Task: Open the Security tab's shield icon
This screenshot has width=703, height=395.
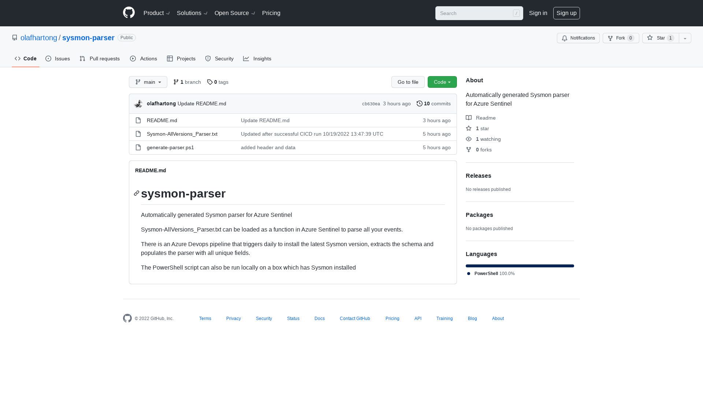Action: click(x=208, y=59)
